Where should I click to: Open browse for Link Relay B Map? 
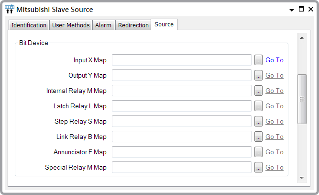(258, 137)
